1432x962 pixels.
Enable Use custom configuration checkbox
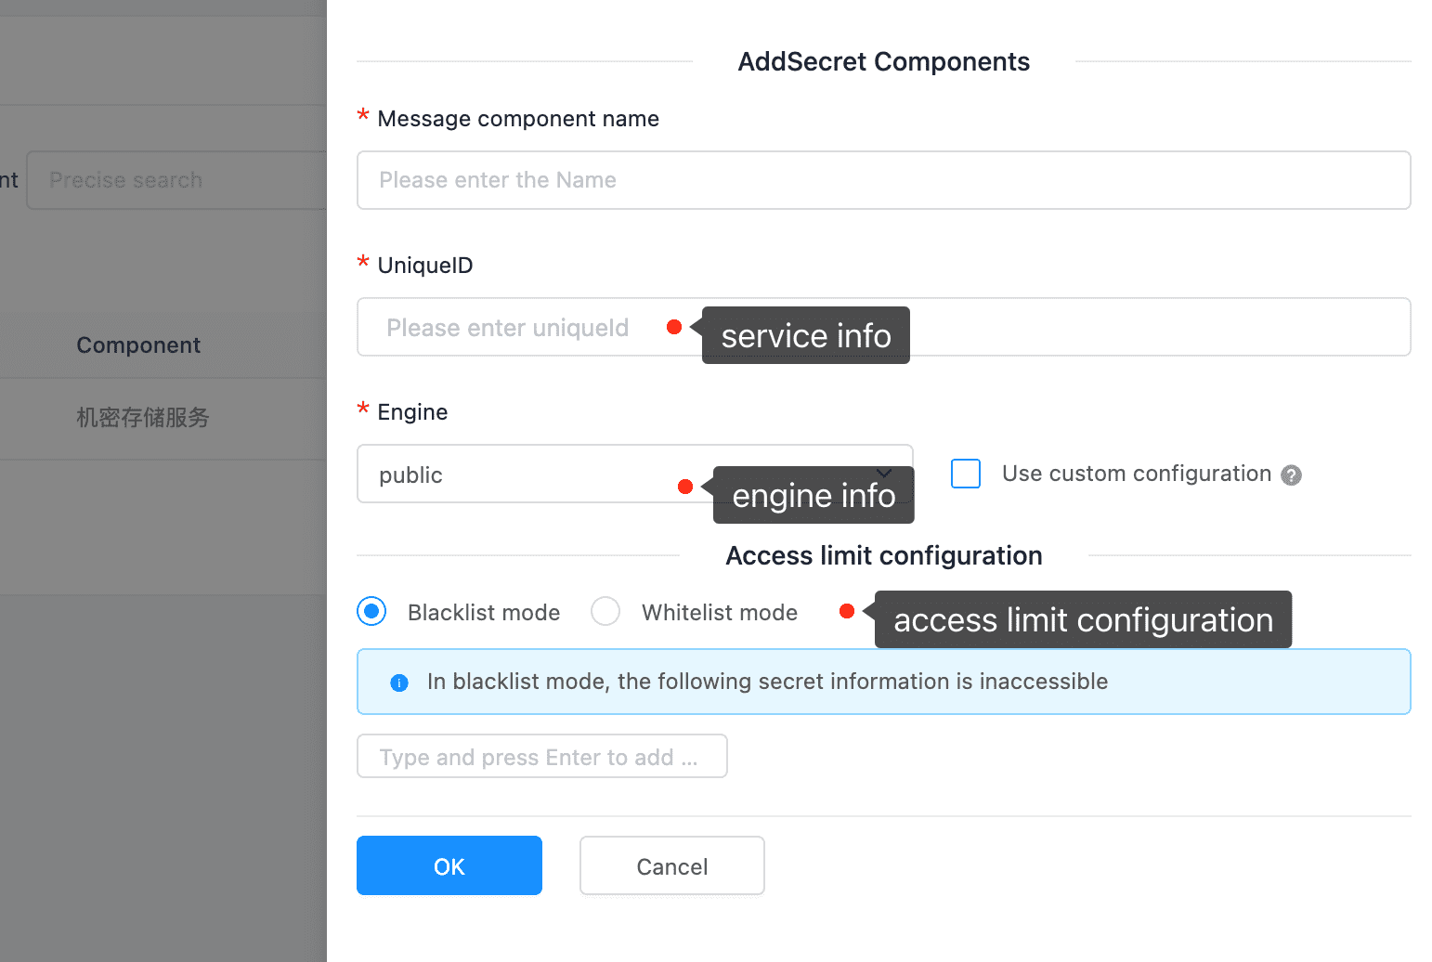[x=966, y=474]
